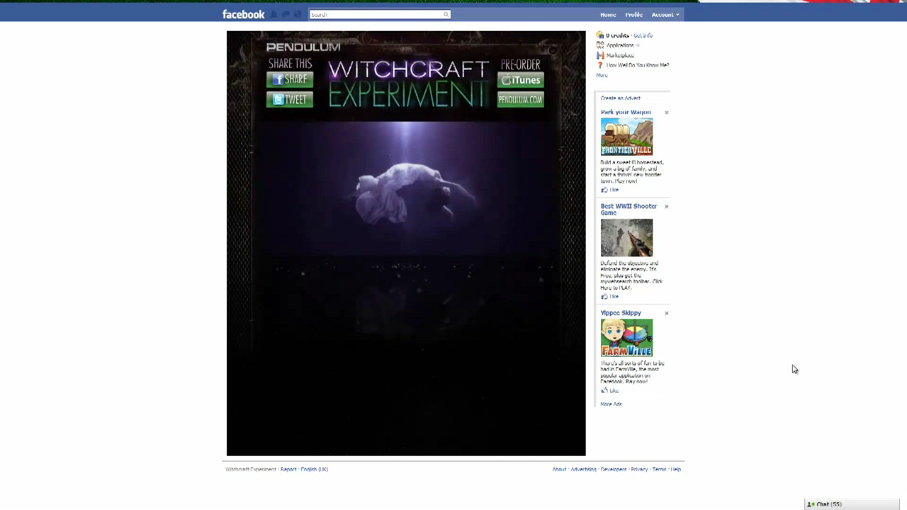
Task: Open the Yippee Skippy ad title
Action: point(621,313)
